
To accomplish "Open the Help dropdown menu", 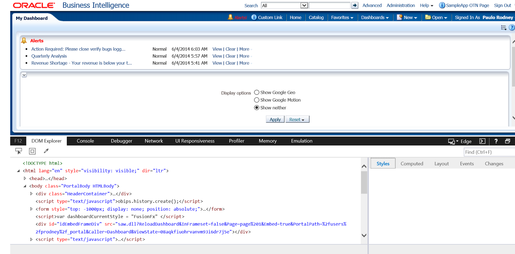I will tap(426, 5).
